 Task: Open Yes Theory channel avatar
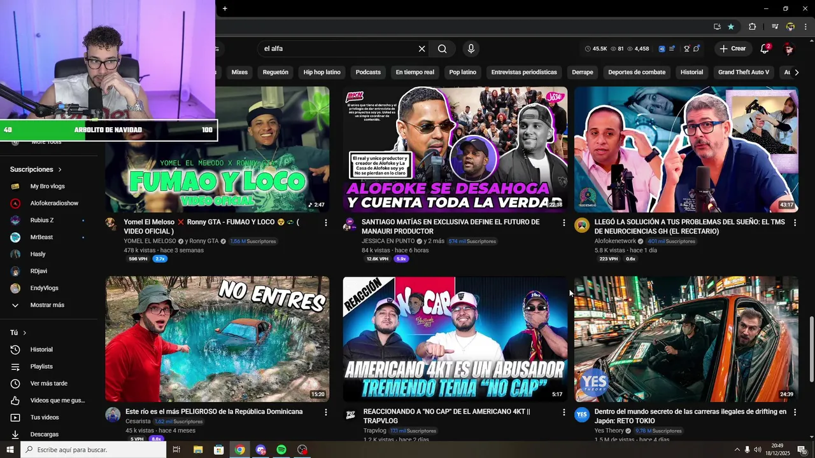pos(582,415)
